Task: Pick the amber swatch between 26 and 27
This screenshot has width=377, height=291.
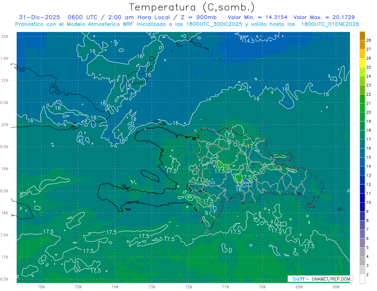Action: click(x=362, y=54)
